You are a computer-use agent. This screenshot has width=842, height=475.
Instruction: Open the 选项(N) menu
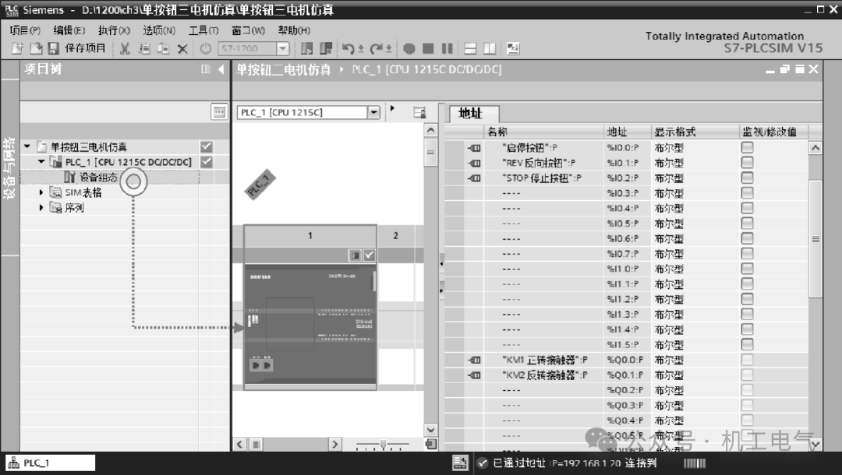tap(159, 30)
